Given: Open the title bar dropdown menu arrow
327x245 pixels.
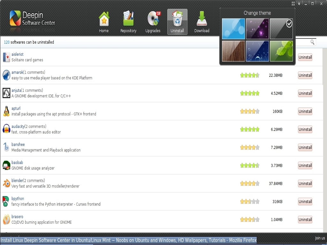Looking at the screenshot, I should pyautogui.click(x=299, y=4).
